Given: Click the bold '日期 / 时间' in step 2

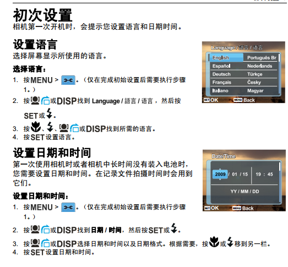Looking at the screenshot, I should tap(106, 230).
